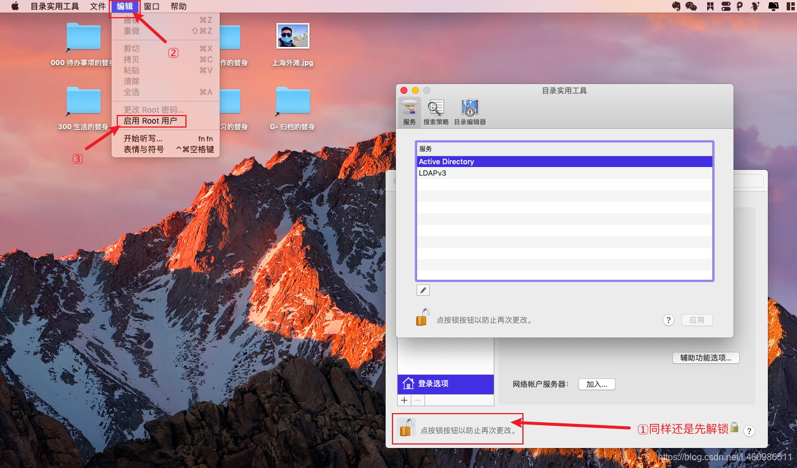The height and width of the screenshot is (468, 797).
Task: Click the 服务 column header in the list
Action: [565, 149]
